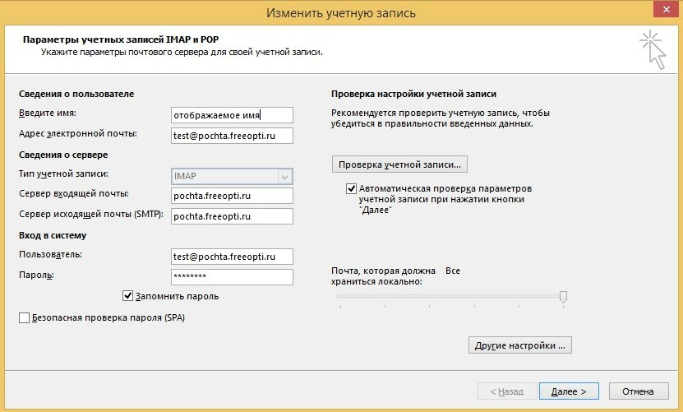Uncheck automatic account verification on 'Далее'
Viewport: 683px width, 412px height.
(353, 188)
